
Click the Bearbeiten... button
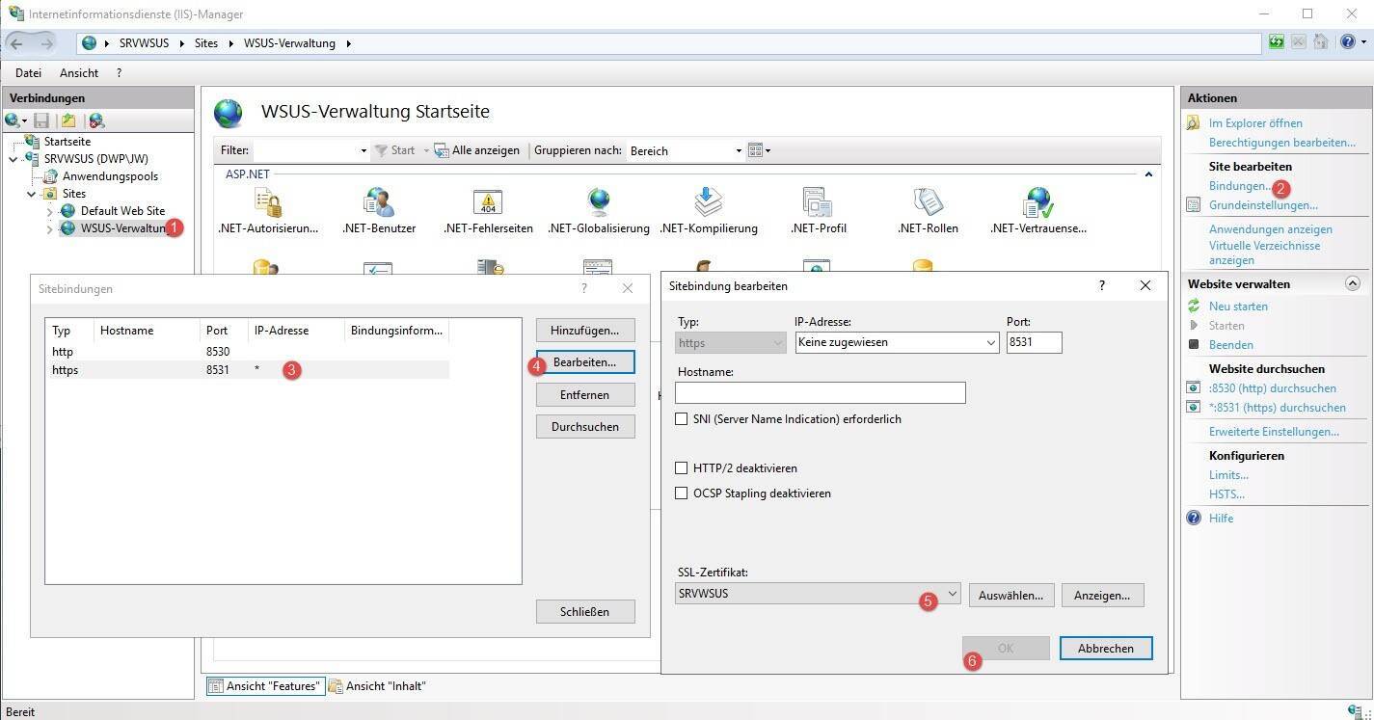[584, 362]
